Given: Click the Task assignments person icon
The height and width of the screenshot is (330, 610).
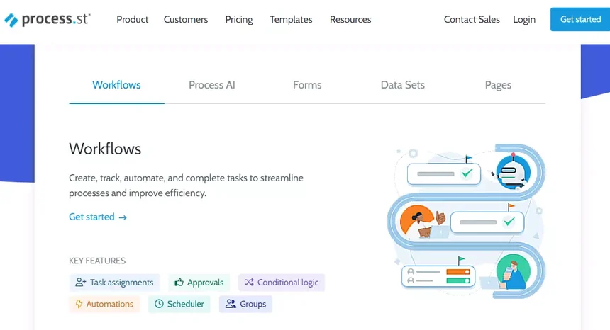Looking at the screenshot, I should (81, 283).
